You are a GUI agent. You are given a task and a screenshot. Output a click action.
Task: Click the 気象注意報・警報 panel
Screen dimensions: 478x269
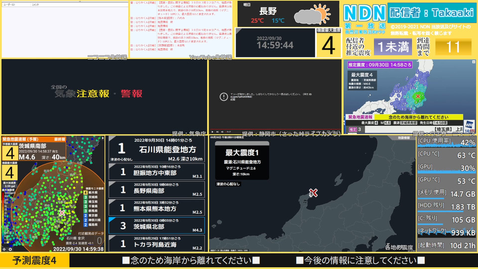click(104, 96)
